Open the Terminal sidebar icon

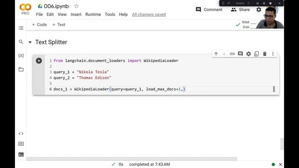click(21, 154)
